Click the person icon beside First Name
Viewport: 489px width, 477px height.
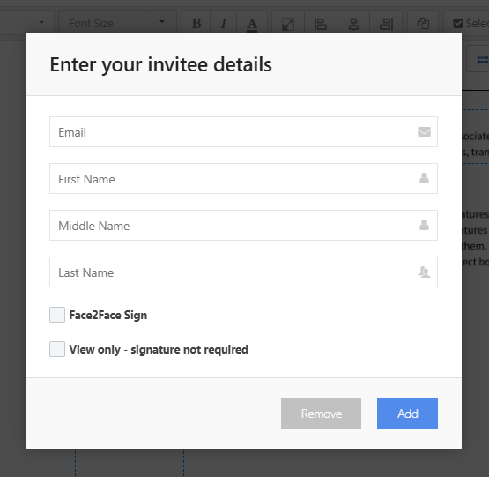424,178
